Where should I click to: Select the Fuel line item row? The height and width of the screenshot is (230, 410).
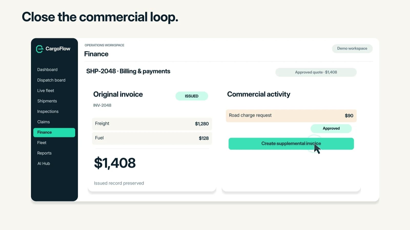pos(152,138)
